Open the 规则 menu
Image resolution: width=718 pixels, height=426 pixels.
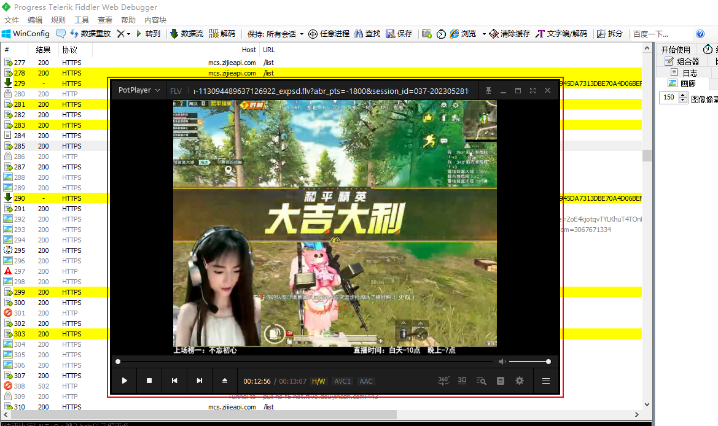(58, 20)
